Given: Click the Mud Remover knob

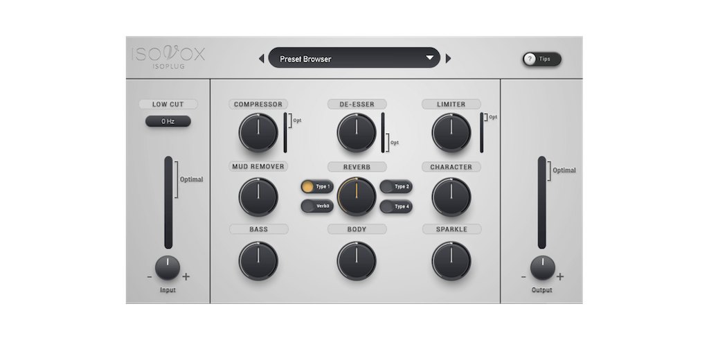Looking at the screenshot, I should [258, 196].
